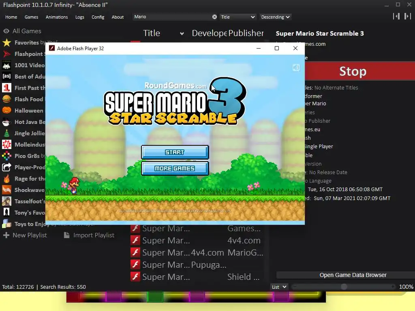Create a New Playlist
The width and height of the screenshot is (415, 311).
click(x=25, y=235)
